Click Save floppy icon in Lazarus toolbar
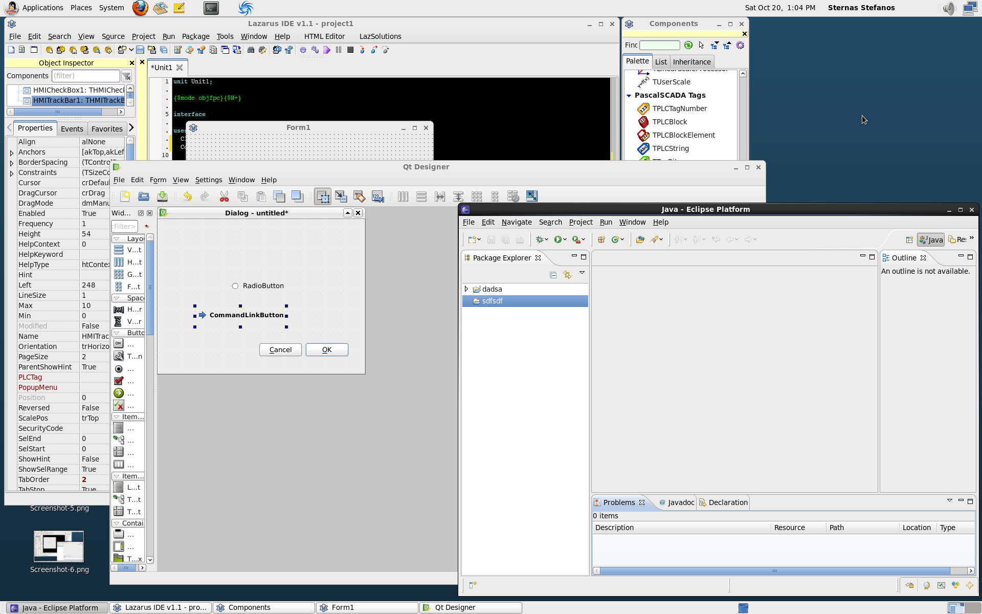This screenshot has height=614, width=982. click(x=140, y=50)
